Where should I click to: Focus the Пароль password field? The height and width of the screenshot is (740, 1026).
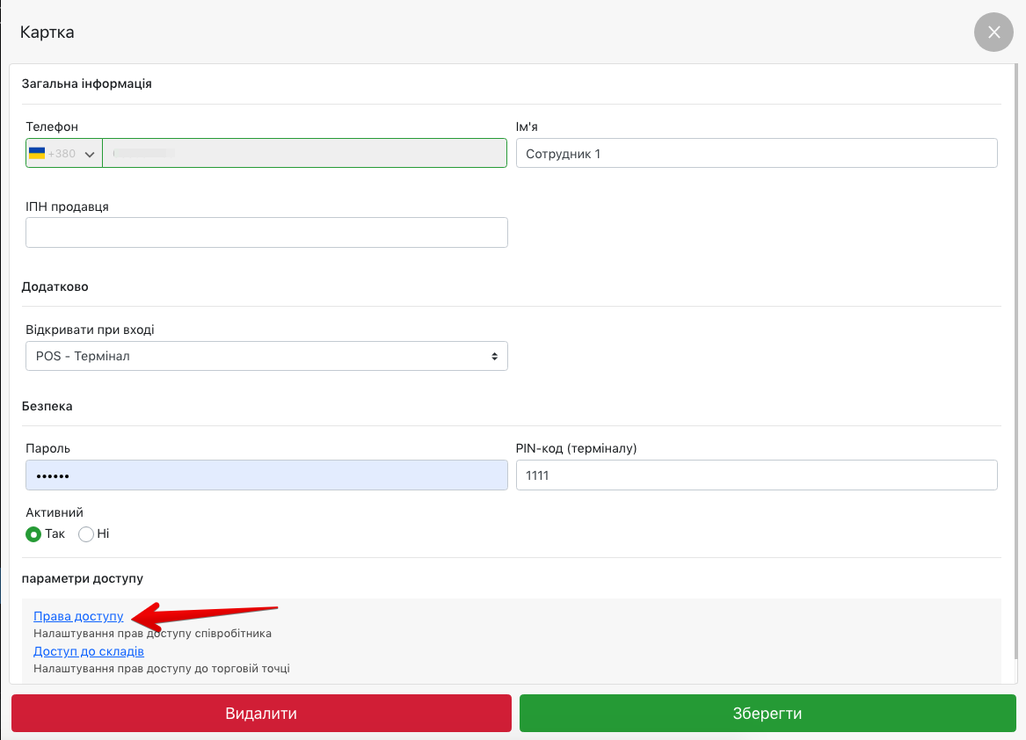pos(266,475)
